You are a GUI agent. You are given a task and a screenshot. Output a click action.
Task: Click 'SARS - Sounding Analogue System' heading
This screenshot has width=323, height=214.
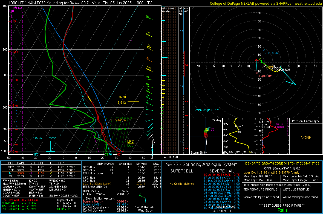click(202, 165)
